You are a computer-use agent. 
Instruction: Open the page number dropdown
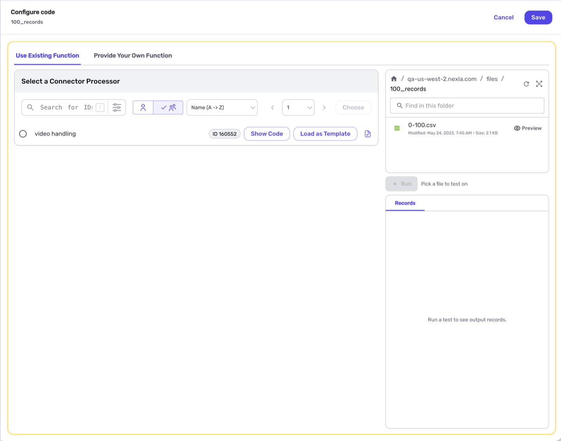pos(298,108)
